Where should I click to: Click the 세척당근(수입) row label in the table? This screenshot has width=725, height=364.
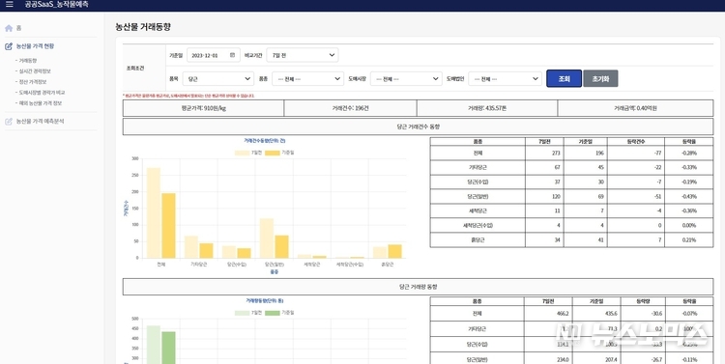tap(478, 225)
